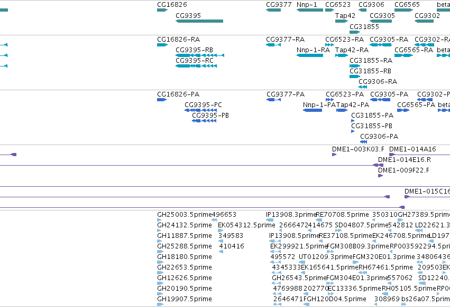The width and height of the screenshot is (450, 307).
Task: Open the Tap42 gene feature
Action: click(x=342, y=21)
